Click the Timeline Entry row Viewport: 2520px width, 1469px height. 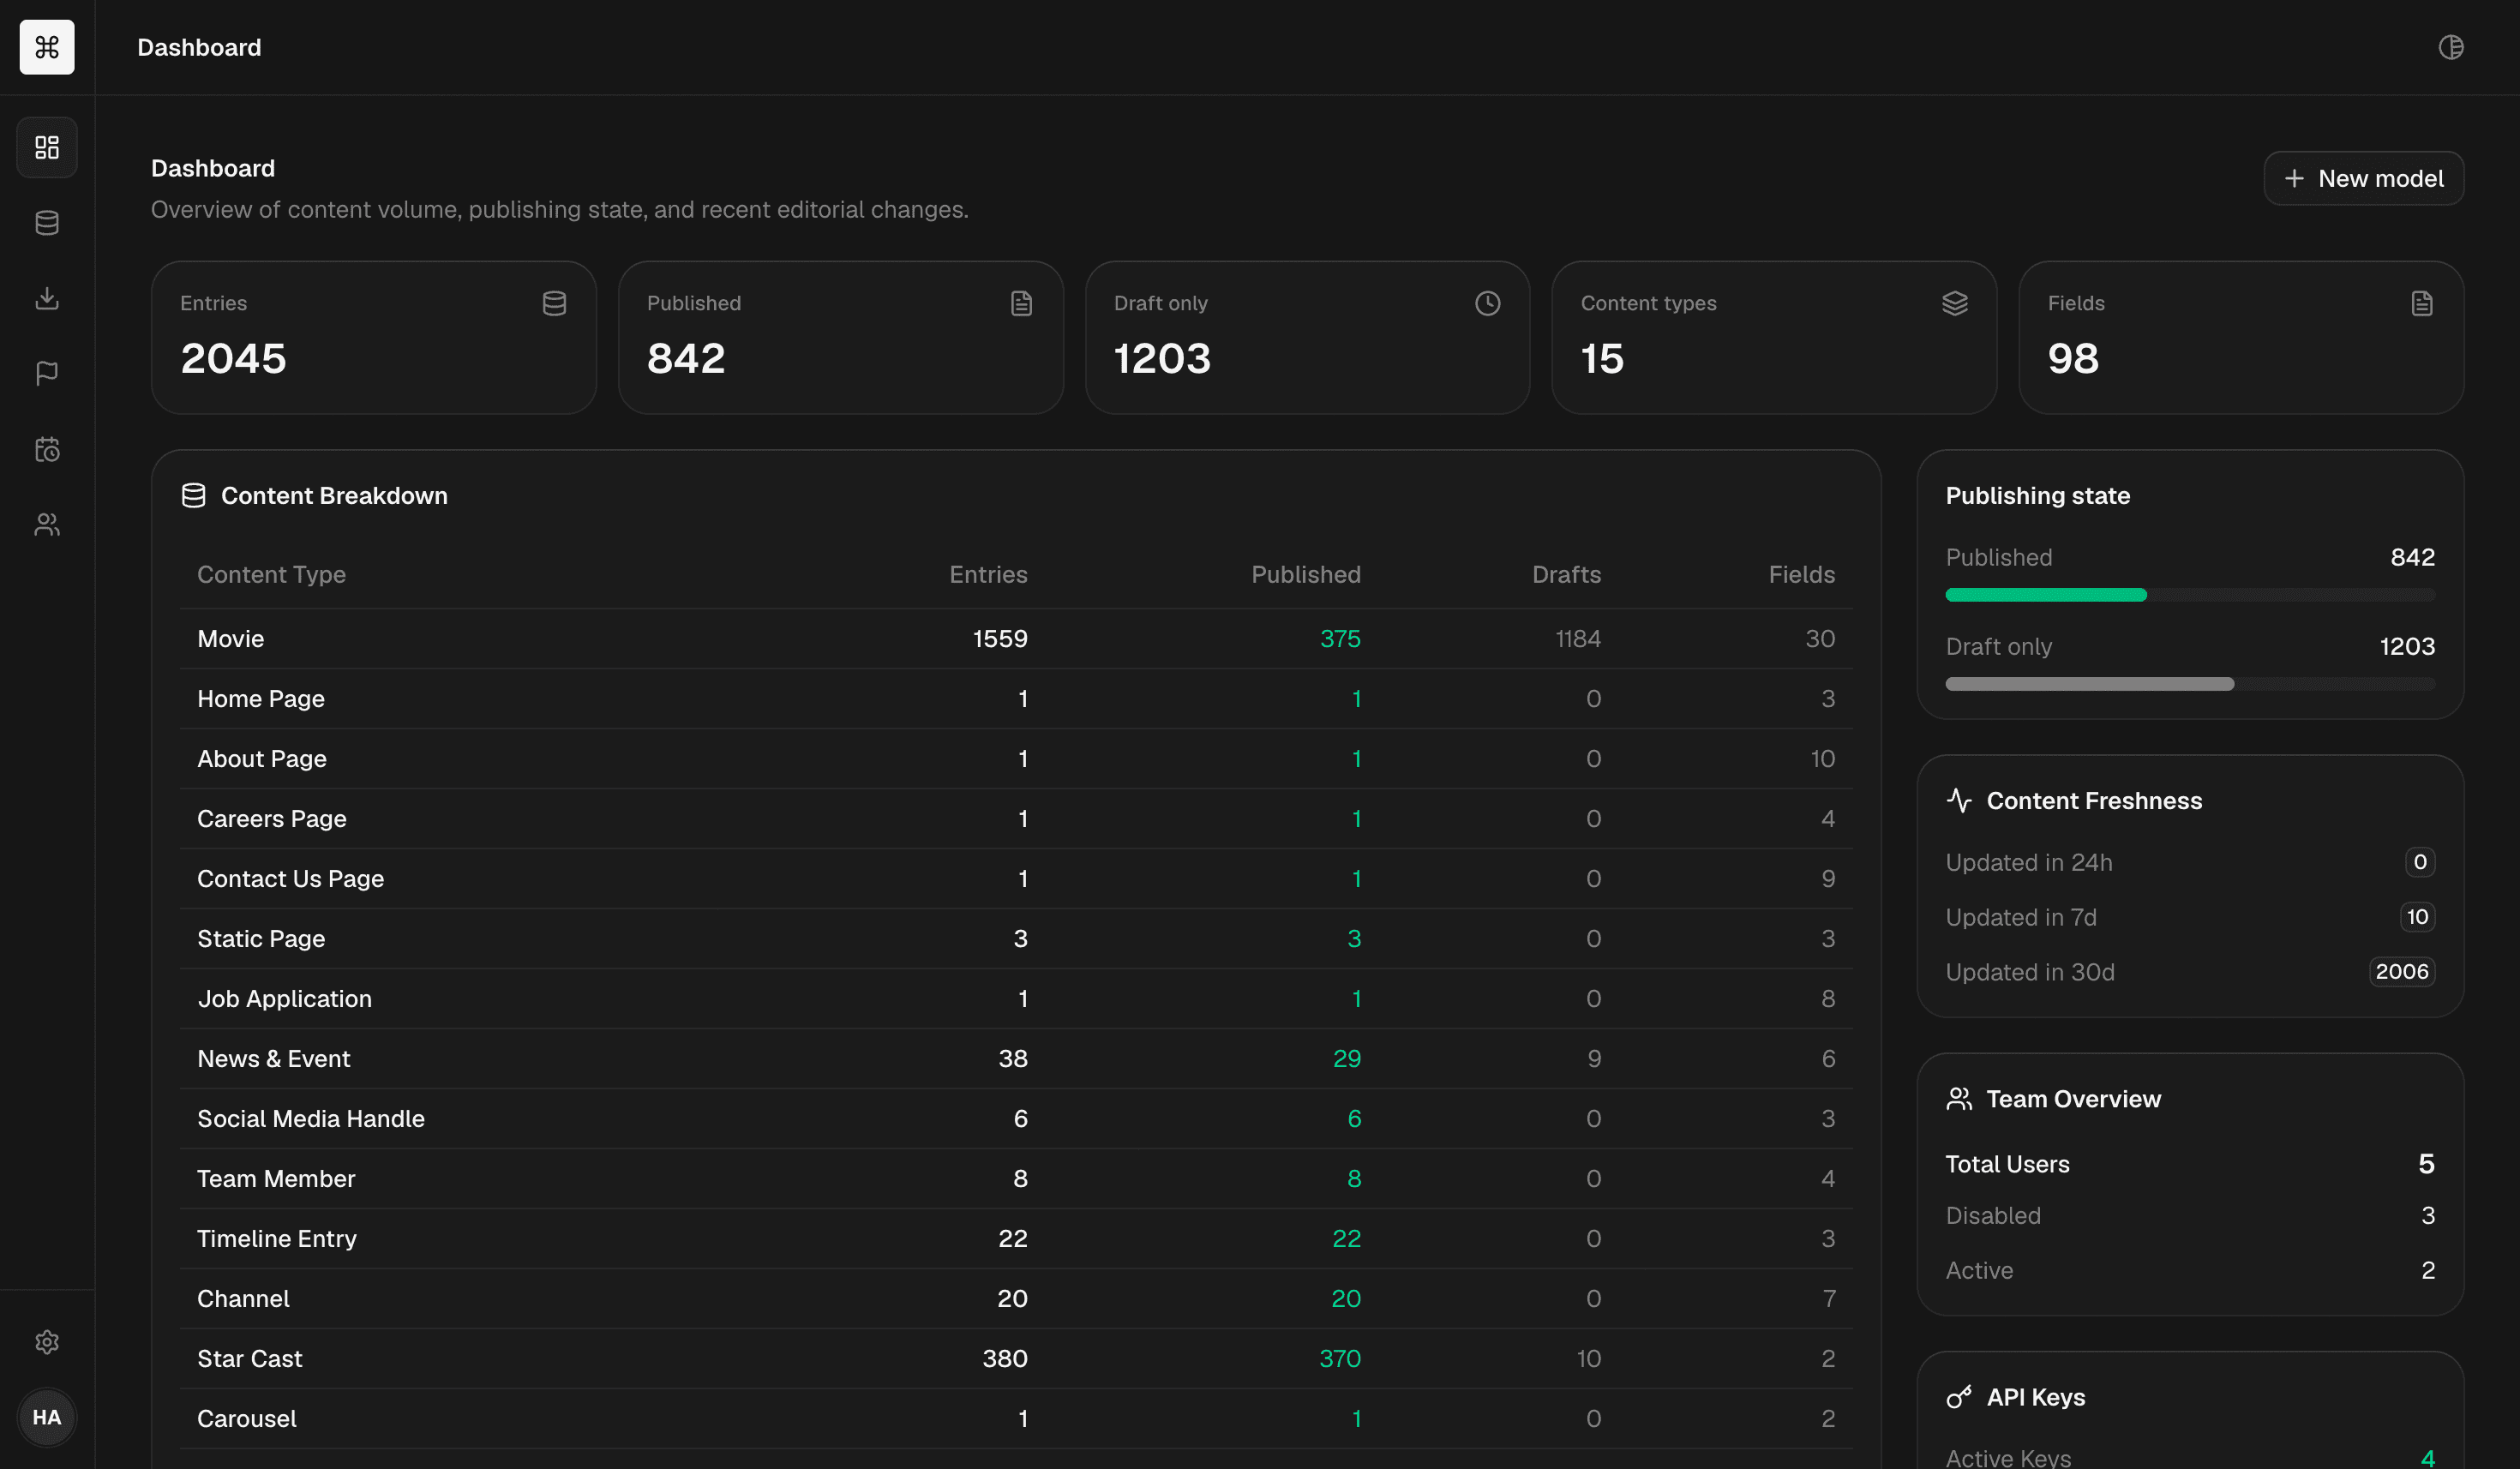pyautogui.click(x=1016, y=1239)
